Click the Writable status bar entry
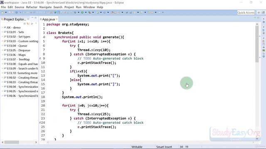This screenshot has height=149, width=266. point(137,147)
